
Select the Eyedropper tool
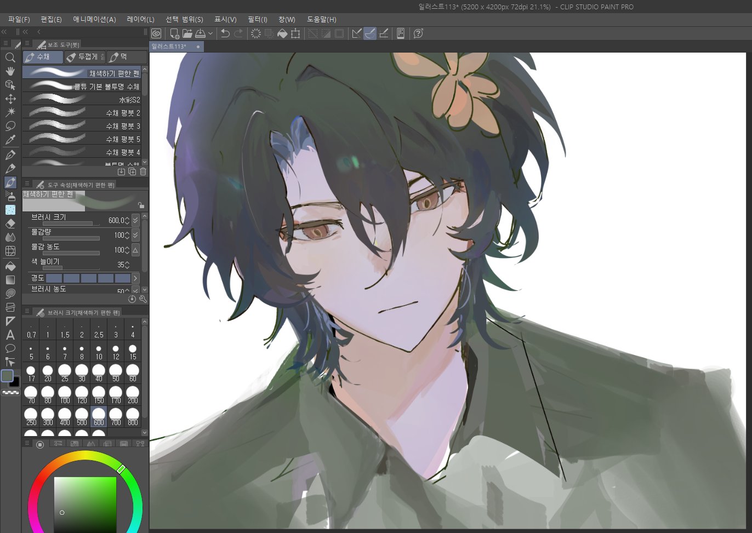10,140
